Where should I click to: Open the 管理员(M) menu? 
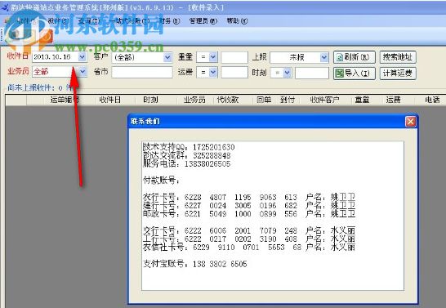(x=203, y=20)
